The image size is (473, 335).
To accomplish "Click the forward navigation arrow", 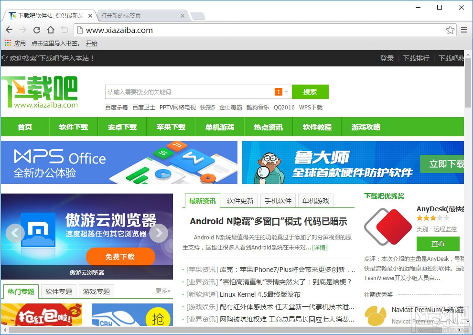I will click(x=22, y=30).
